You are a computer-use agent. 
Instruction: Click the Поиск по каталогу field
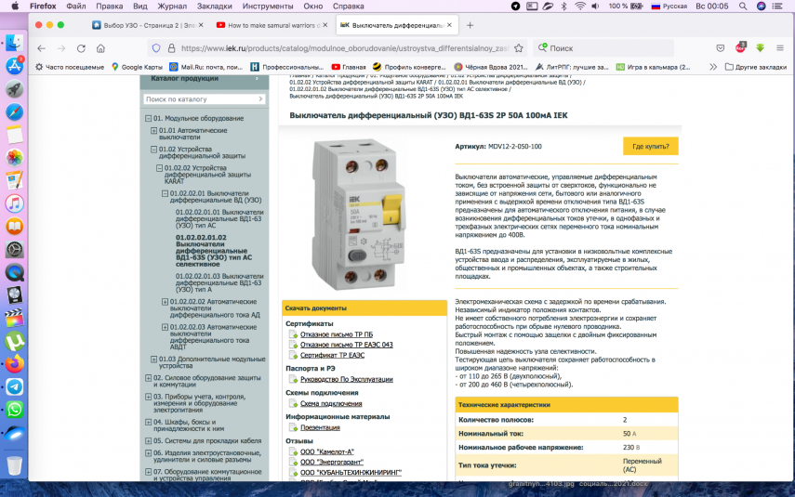[205, 99]
